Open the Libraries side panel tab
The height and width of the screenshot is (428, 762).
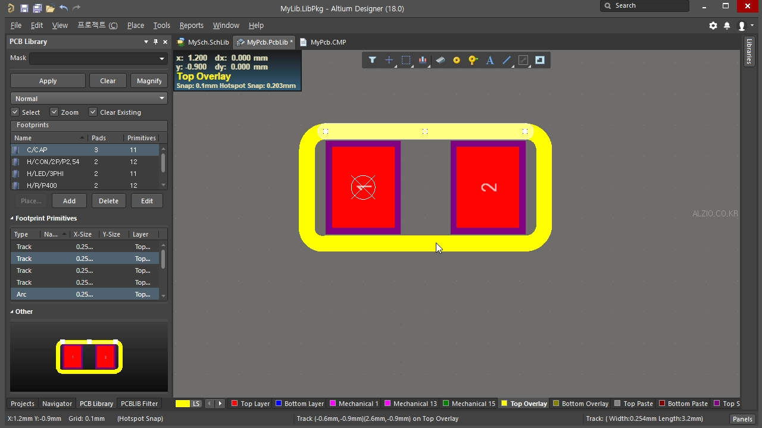click(x=749, y=52)
